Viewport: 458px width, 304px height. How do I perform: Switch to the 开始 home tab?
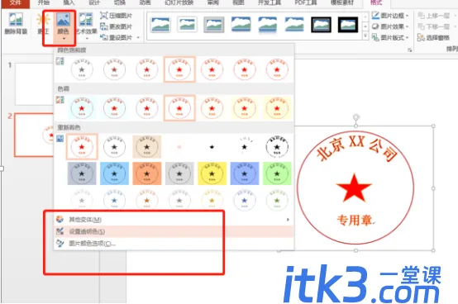(44, 3)
